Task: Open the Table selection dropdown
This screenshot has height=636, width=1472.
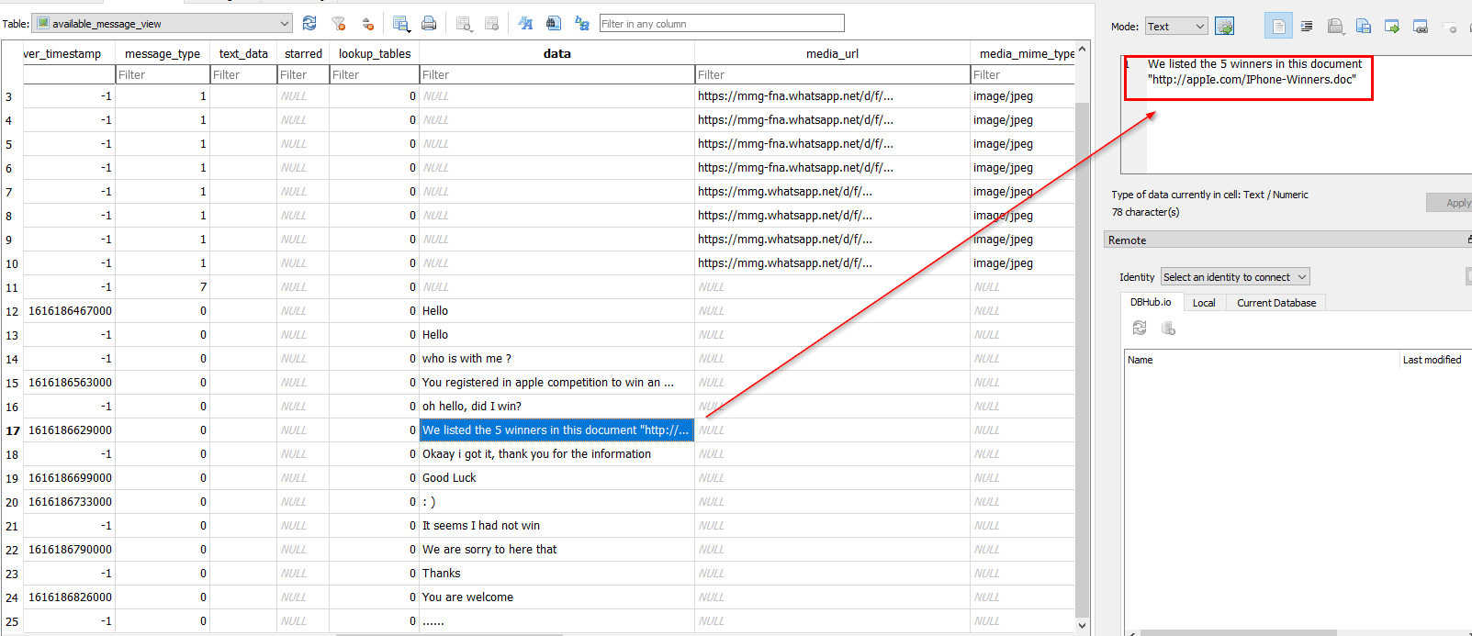Action: pos(163,23)
